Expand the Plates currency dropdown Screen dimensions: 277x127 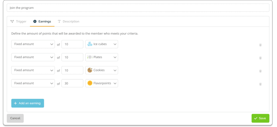102,57
